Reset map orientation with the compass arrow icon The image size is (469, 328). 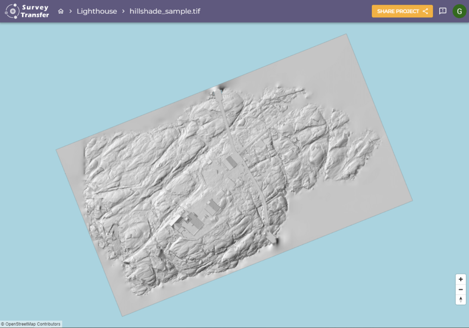point(460,299)
